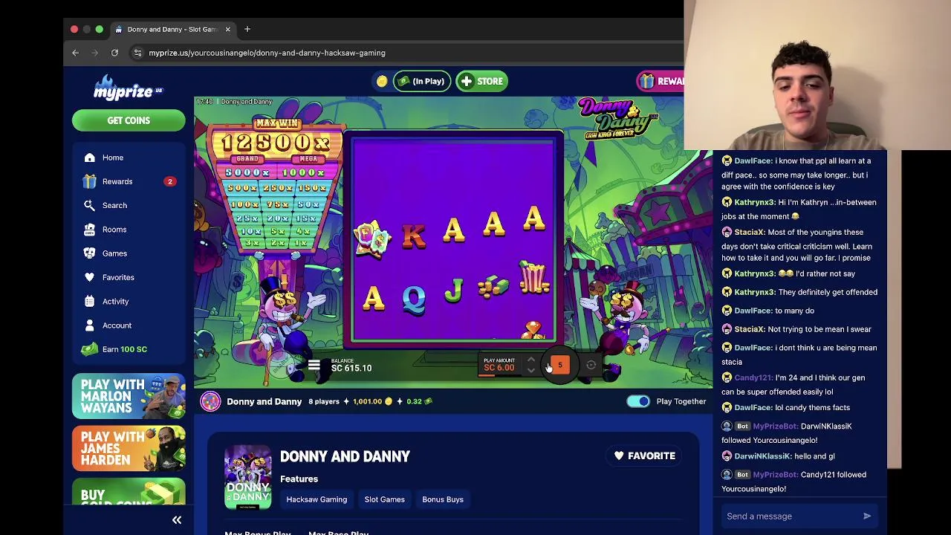Viewport: 951px width, 535px height.
Task: Click the autoplay circular arrows icon
Action: click(x=591, y=365)
